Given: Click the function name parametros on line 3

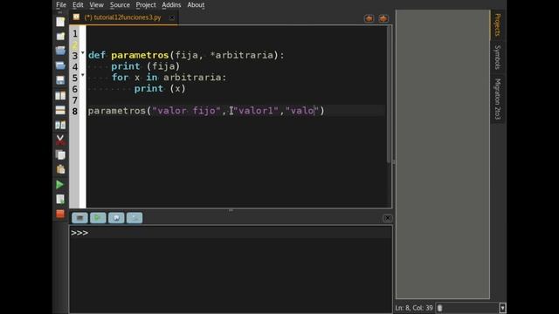Looking at the screenshot, I should click(x=140, y=55).
